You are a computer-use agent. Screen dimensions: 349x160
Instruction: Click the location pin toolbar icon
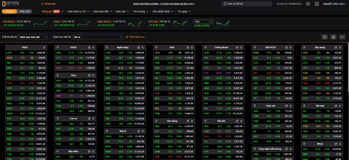(x=325, y=37)
